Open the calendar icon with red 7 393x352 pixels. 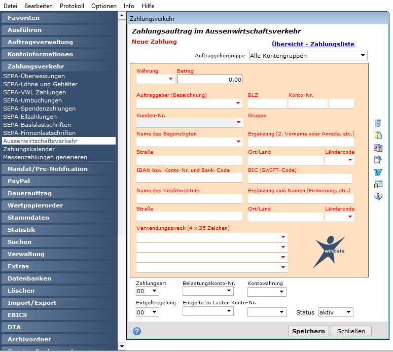tap(378, 148)
